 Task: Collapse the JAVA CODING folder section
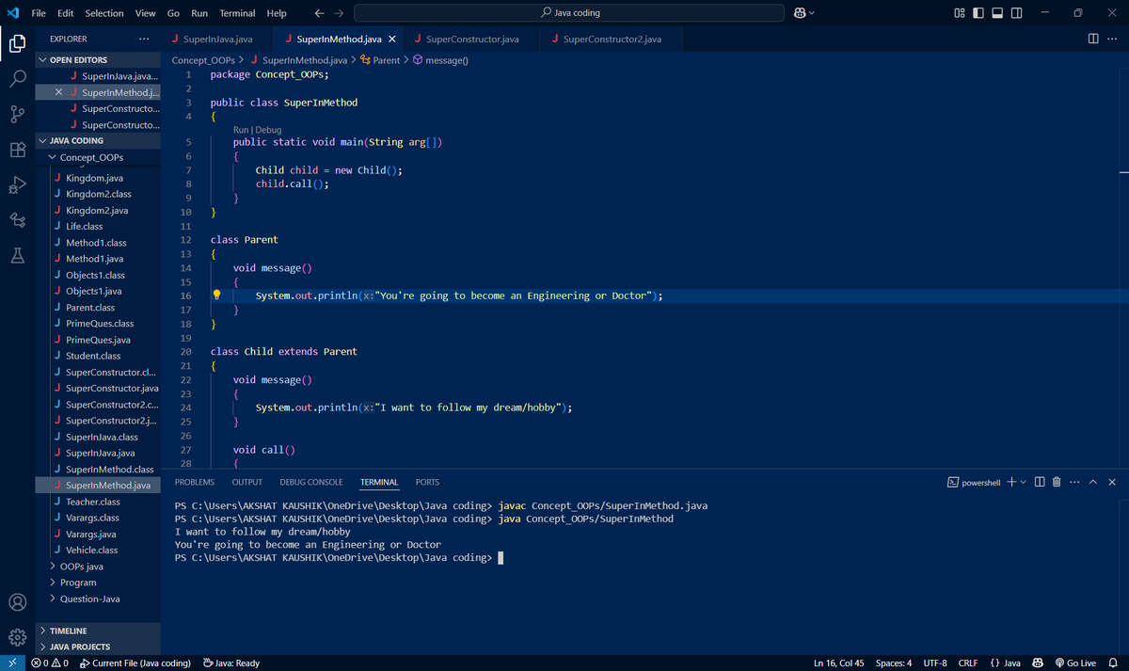[98, 140]
